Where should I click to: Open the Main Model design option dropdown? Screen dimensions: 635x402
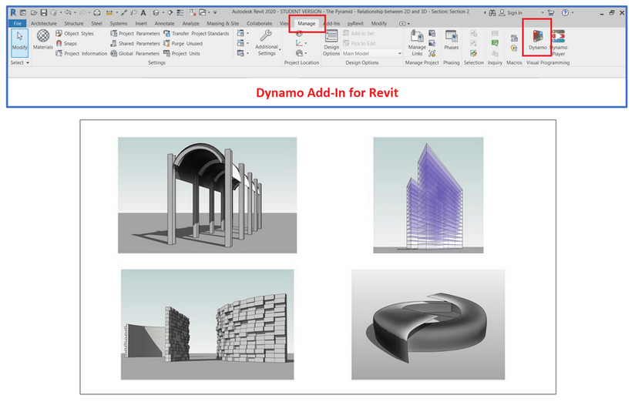pyautogui.click(x=372, y=54)
